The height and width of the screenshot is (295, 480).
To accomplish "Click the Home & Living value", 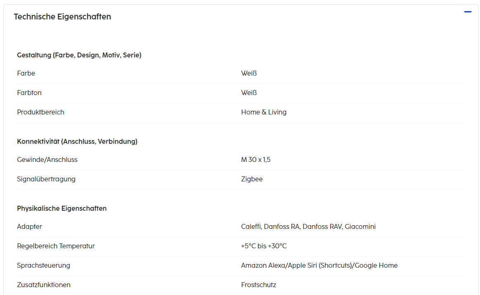I will click(x=264, y=112).
